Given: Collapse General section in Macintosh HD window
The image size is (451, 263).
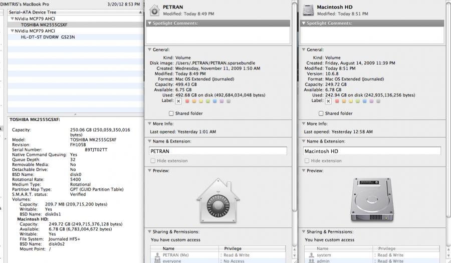Looking at the screenshot, I should (x=304, y=49).
